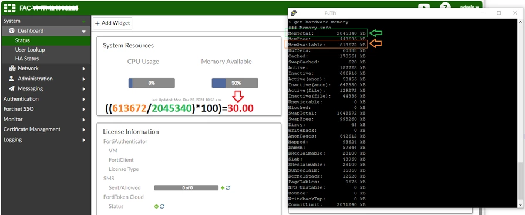The image size is (525, 215).
Task: Click the 'License Type' label
Action: [x=123, y=169]
